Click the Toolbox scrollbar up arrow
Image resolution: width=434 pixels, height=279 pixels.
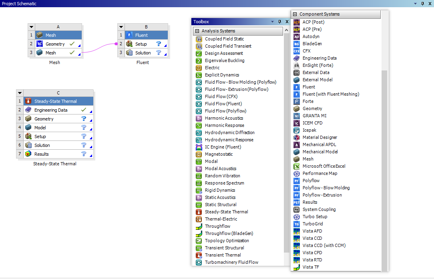coord(287,30)
